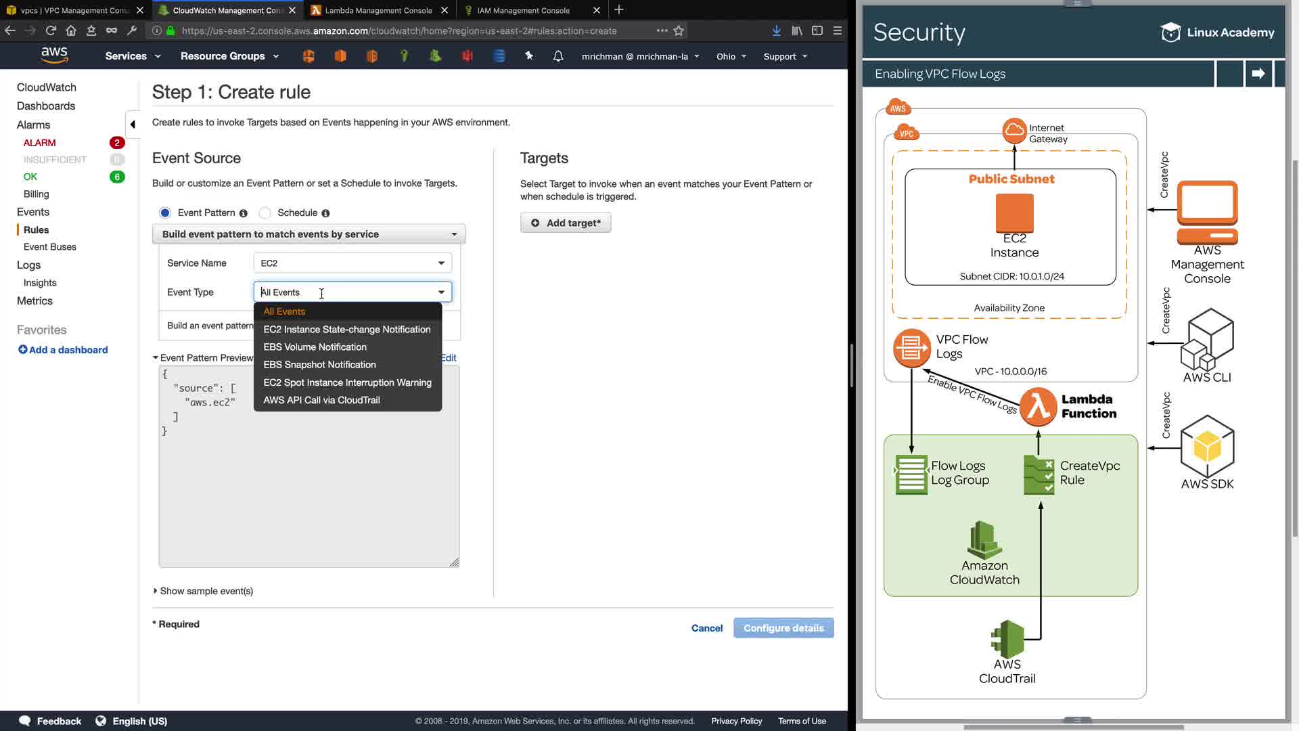Open the Service Name EC2 dropdown
The height and width of the screenshot is (731, 1299).
[x=352, y=263]
